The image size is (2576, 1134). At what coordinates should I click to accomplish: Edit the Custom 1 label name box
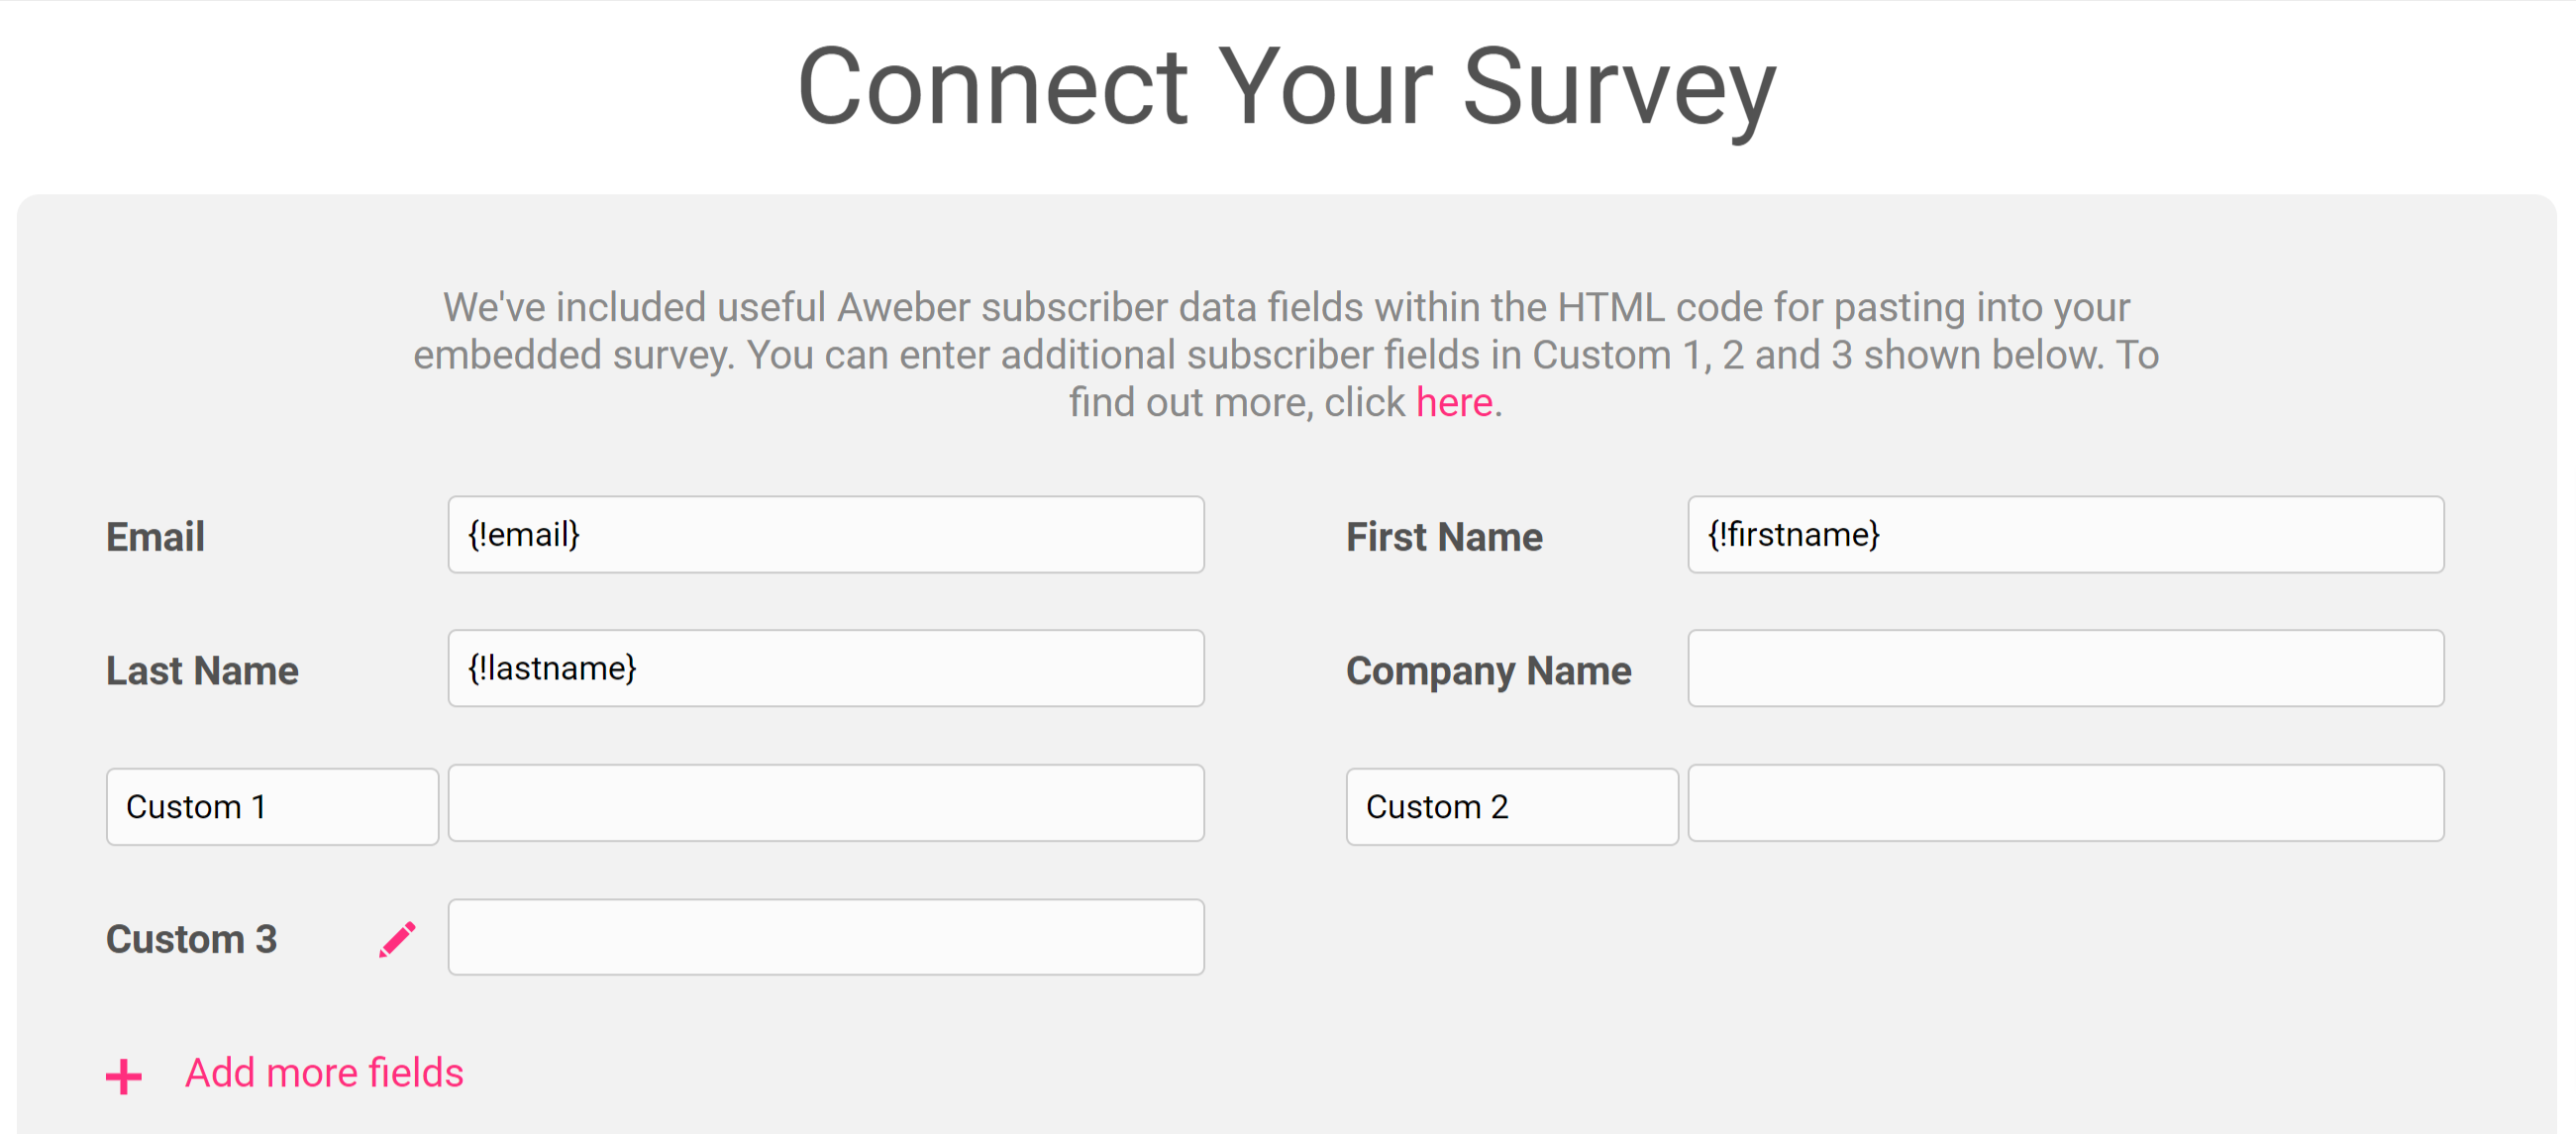click(x=272, y=806)
